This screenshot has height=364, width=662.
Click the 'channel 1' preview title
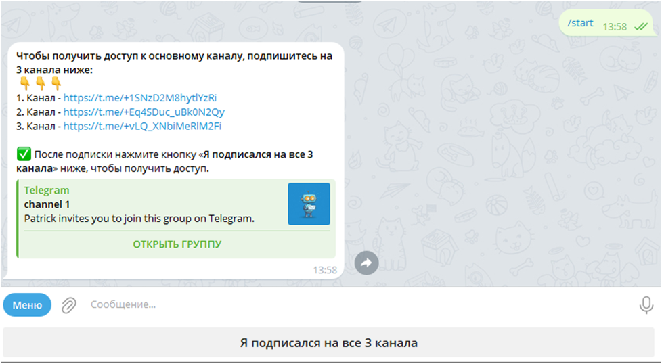47,204
